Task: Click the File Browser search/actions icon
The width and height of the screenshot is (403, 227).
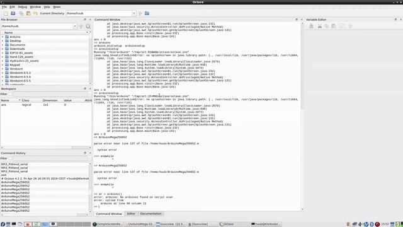Action: tap(88, 26)
